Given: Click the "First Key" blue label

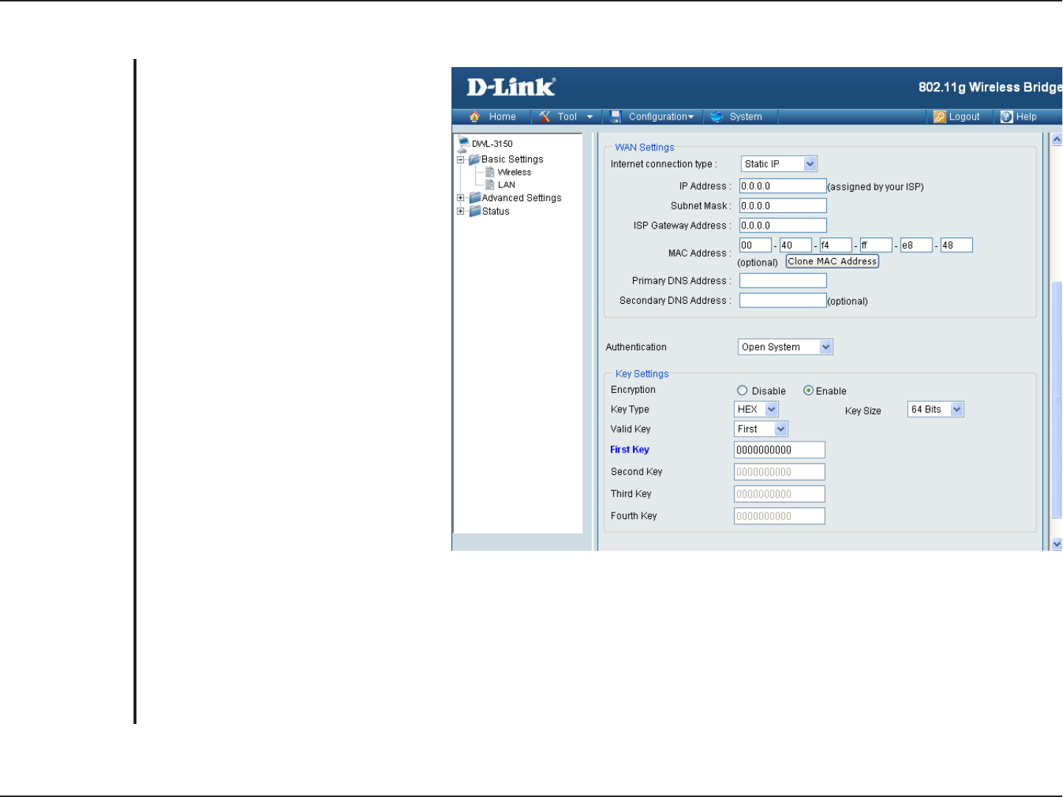Looking at the screenshot, I should pos(629,450).
